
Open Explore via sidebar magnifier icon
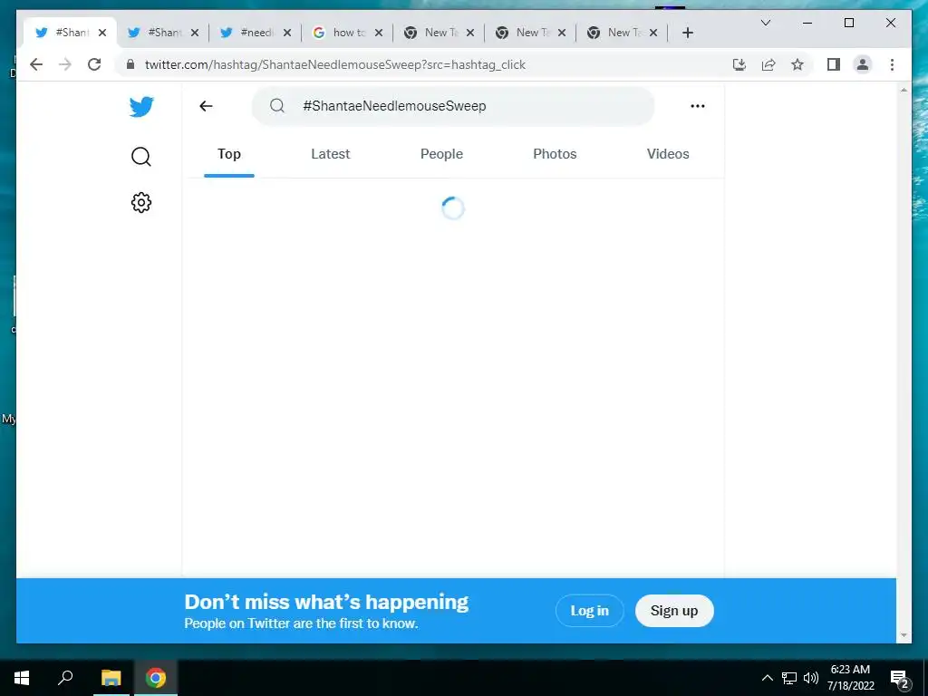[140, 157]
